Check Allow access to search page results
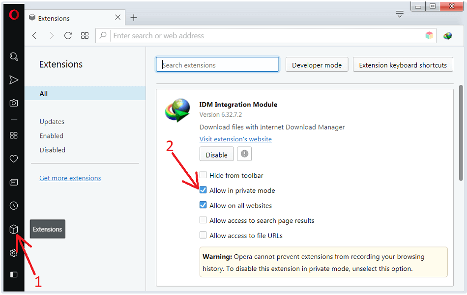467x295 pixels. 203,220
